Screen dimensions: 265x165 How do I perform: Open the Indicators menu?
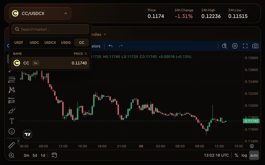(96, 46)
